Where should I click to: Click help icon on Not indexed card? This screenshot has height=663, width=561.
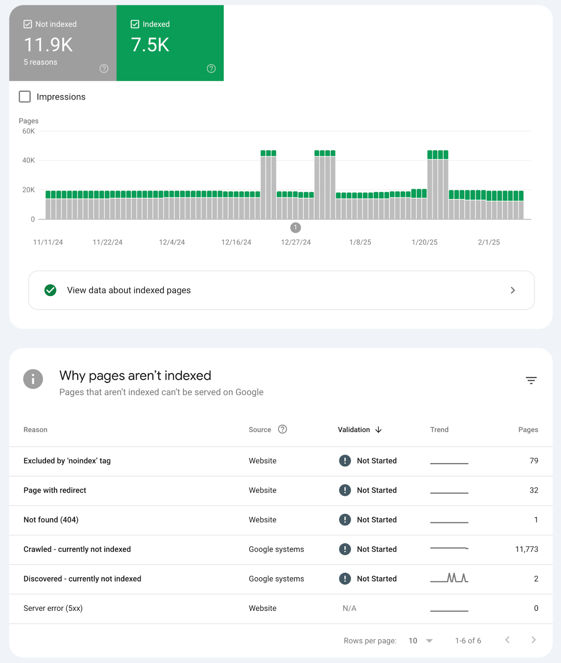click(104, 69)
